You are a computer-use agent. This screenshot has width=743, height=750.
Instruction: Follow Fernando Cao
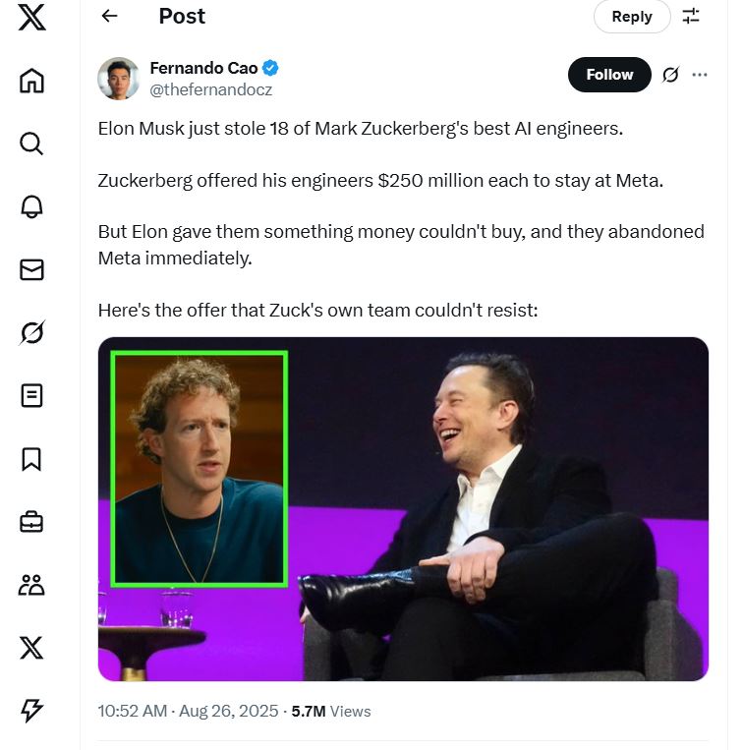point(609,75)
